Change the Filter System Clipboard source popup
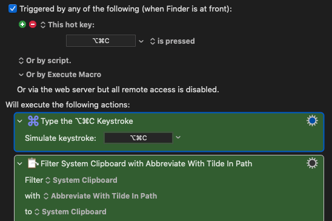332x221 pixels. 81,180
